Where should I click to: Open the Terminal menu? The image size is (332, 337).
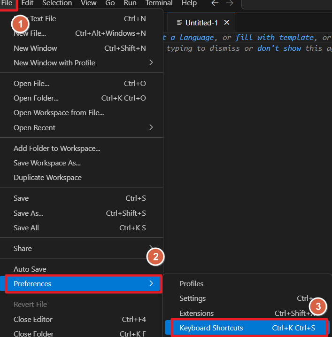[x=159, y=3]
